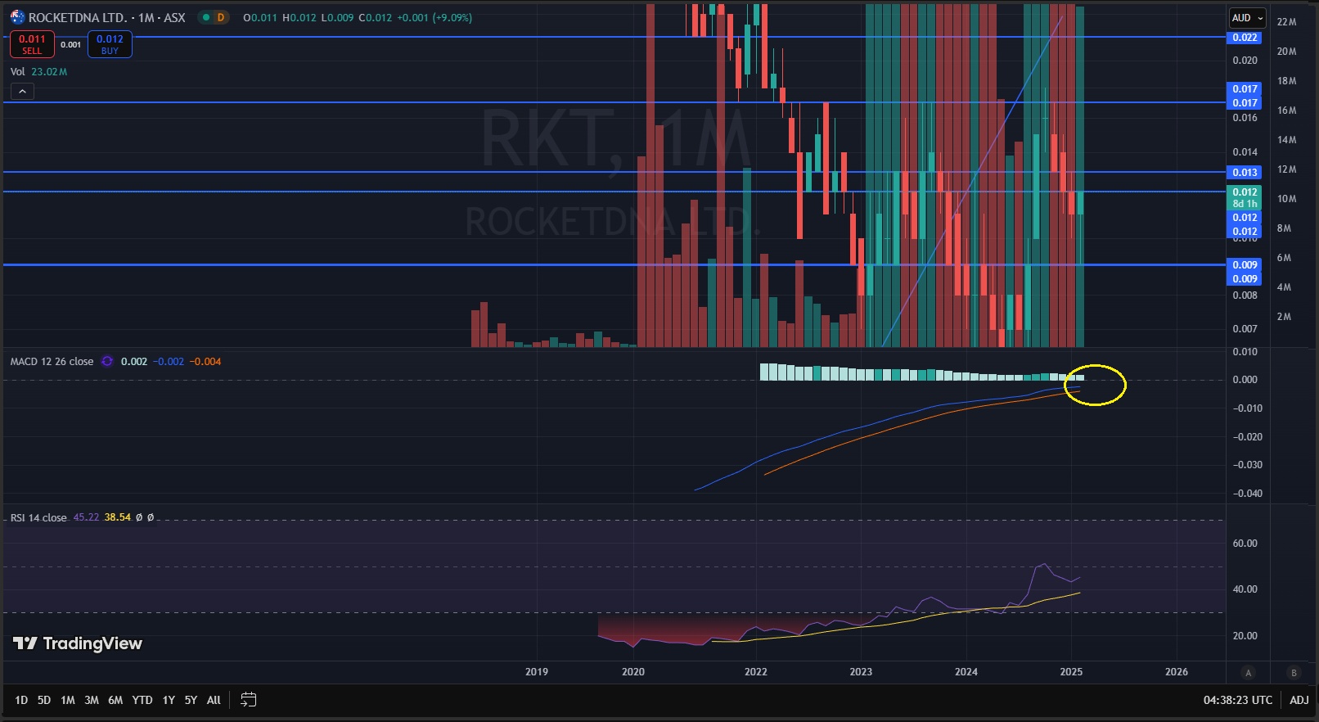Select the 3M time range

[x=92, y=700]
